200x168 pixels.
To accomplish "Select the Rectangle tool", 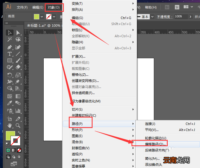I will (x=10, y=60).
